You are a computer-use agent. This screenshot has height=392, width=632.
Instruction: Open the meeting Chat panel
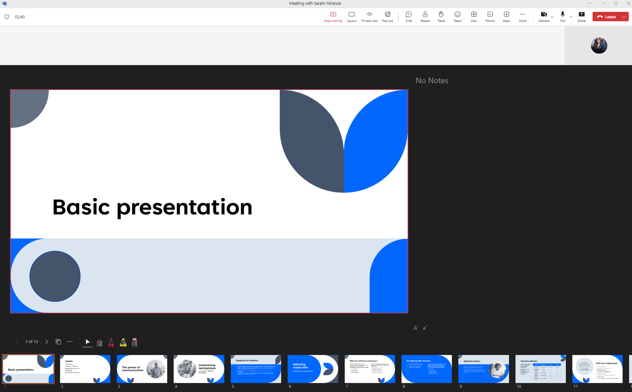408,16
